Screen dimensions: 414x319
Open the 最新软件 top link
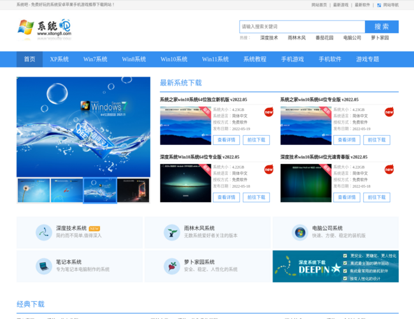362,5
